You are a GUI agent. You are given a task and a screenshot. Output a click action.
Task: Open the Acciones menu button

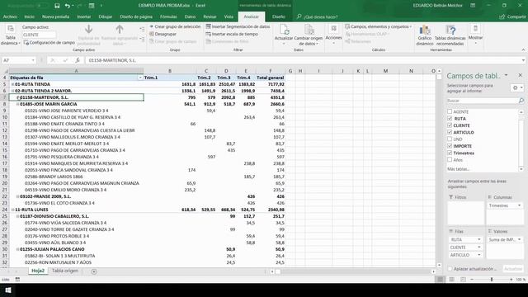click(333, 35)
